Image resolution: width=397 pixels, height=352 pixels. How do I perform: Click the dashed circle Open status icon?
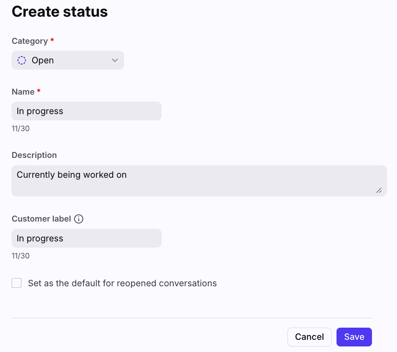tap(22, 60)
